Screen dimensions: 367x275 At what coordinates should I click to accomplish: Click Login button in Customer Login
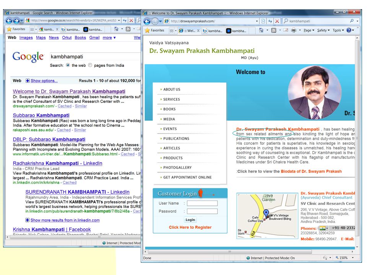click(190, 220)
